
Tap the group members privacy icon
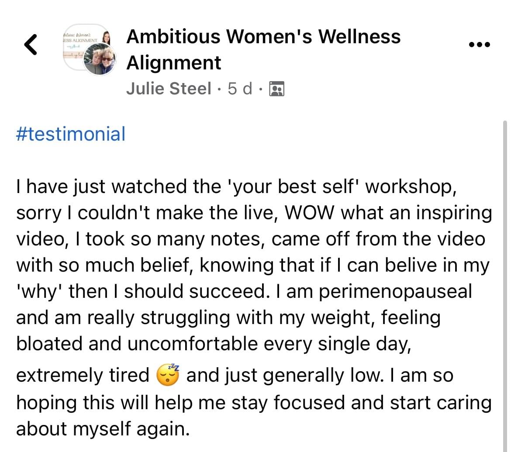[x=277, y=89]
